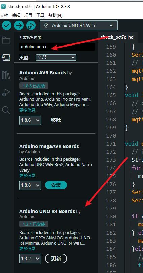Image resolution: width=143 pixels, height=273 pixels.
Task: Start debugging with the debug play icon
Action: click(31, 25)
